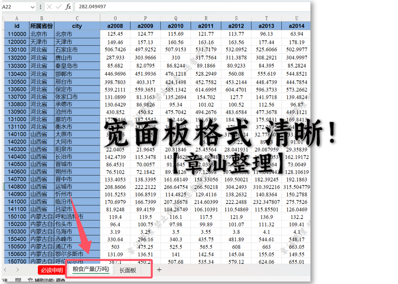Image resolution: width=398 pixels, height=284 pixels.
Task: Select the a2010 value 507.9153
Action: [176, 50]
